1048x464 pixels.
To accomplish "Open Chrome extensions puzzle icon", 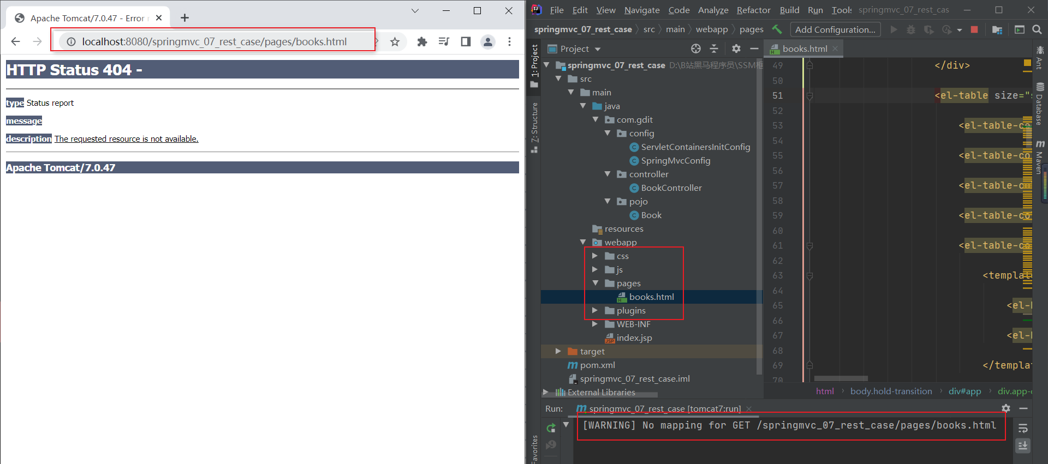I will (422, 41).
